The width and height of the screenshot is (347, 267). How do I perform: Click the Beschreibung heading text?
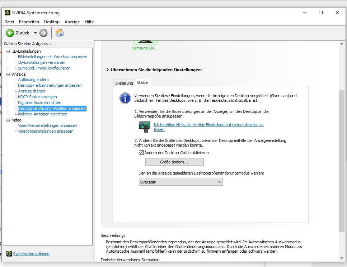pos(113,235)
